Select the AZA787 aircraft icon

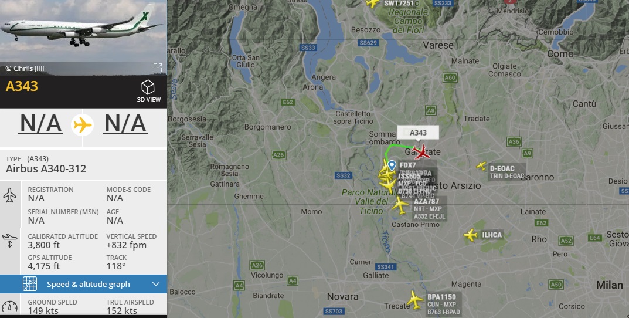[x=400, y=205]
